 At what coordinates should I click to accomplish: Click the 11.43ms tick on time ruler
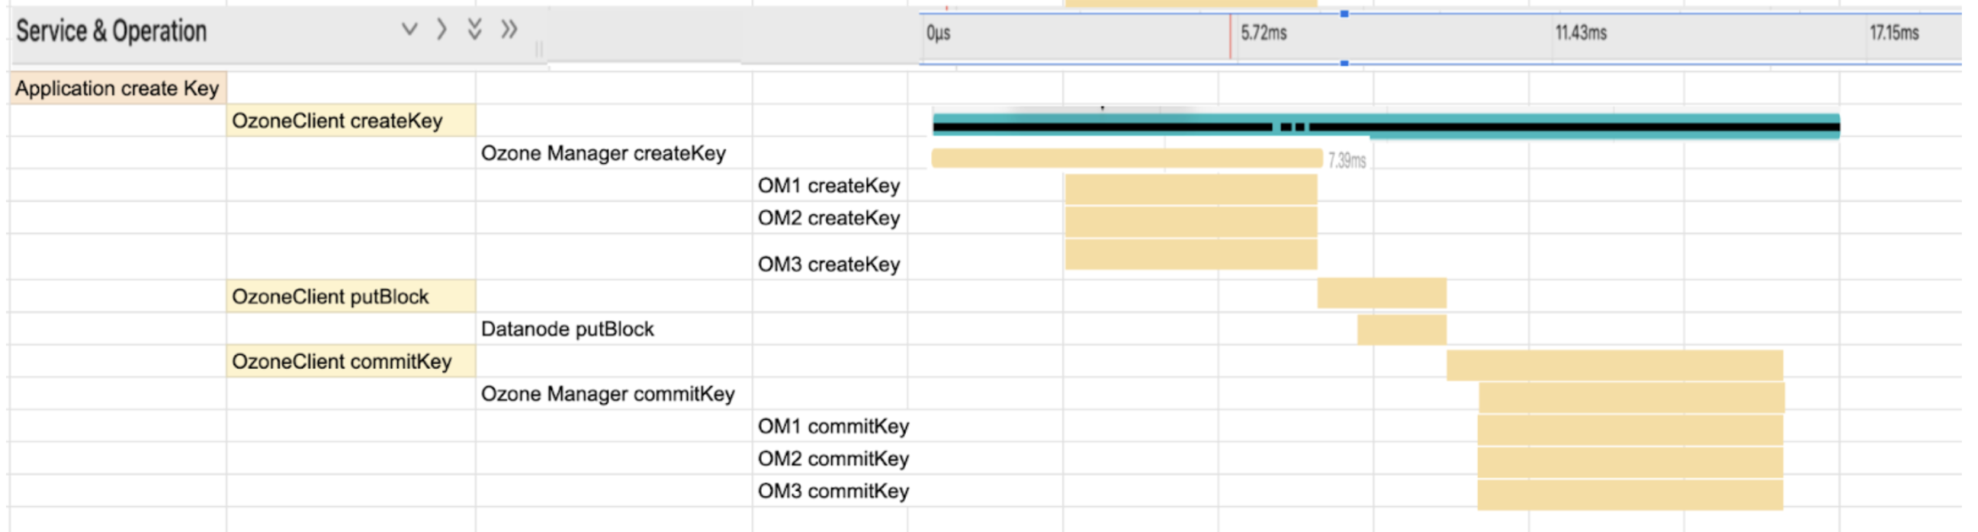click(x=1580, y=33)
